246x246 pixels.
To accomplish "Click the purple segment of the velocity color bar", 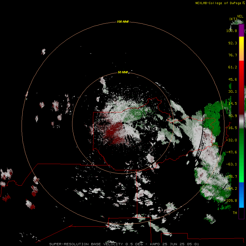I will coord(241,31).
